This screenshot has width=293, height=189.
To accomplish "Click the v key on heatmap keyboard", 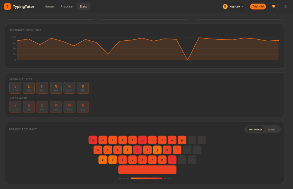I will point(132,160).
